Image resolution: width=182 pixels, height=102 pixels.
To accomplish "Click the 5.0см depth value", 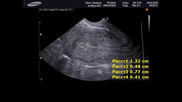I will [125, 3].
